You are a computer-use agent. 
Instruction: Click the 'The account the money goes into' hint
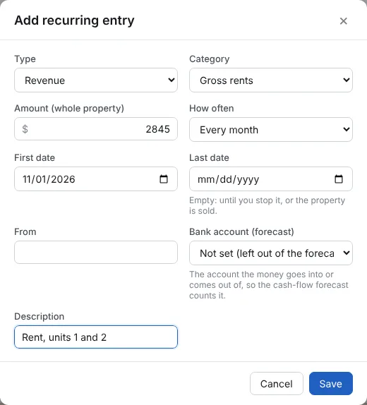point(269,285)
